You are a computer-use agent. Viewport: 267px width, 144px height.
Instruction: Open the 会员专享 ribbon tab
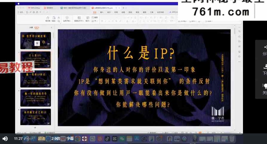pyautogui.click(x=160, y=12)
